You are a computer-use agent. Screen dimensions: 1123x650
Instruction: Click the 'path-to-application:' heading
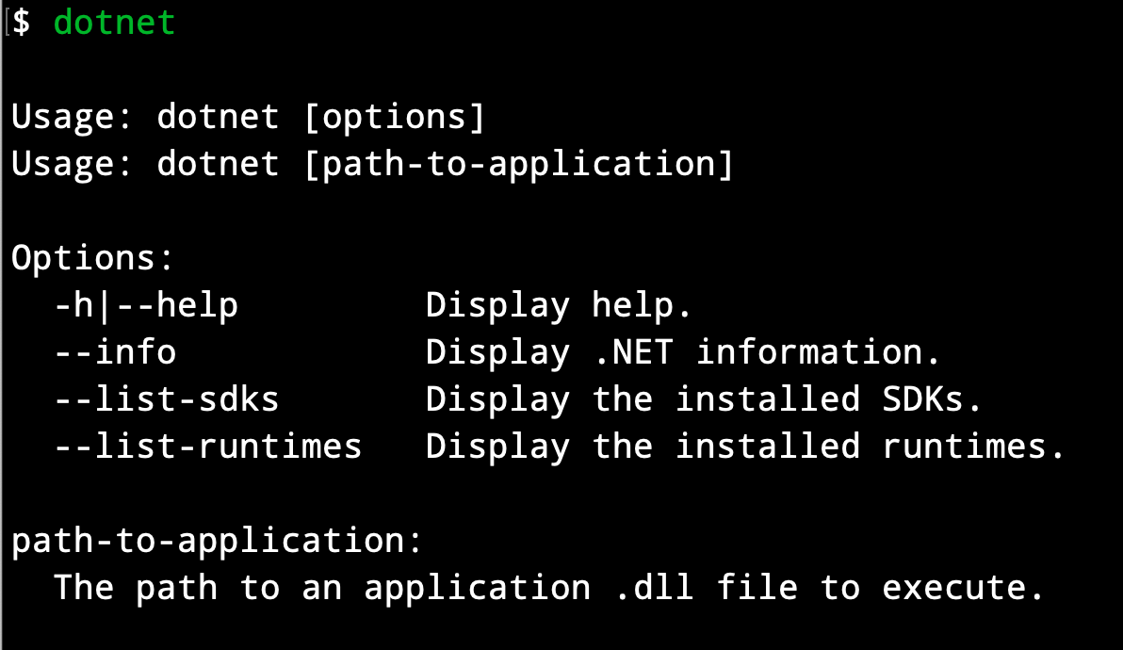point(217,541)
